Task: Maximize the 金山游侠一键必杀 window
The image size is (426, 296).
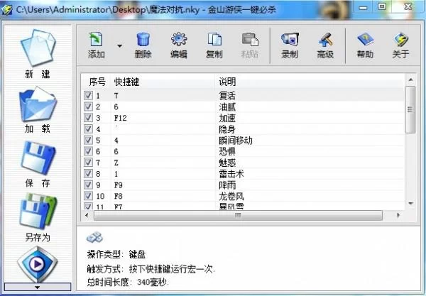Action: coord(382,7)
